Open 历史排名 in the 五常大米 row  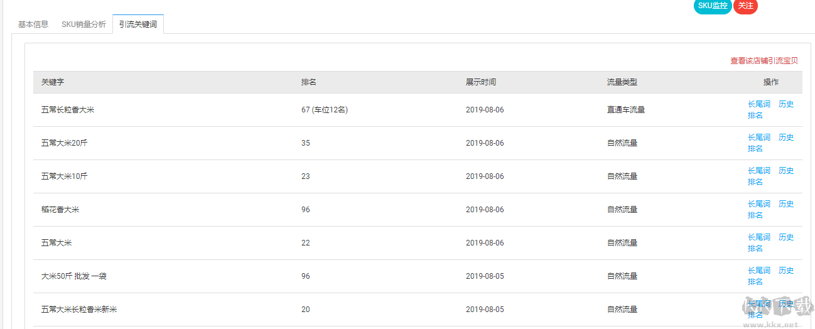tap(785, 237)
